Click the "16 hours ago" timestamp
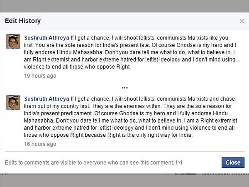 (x=40, y=144)
